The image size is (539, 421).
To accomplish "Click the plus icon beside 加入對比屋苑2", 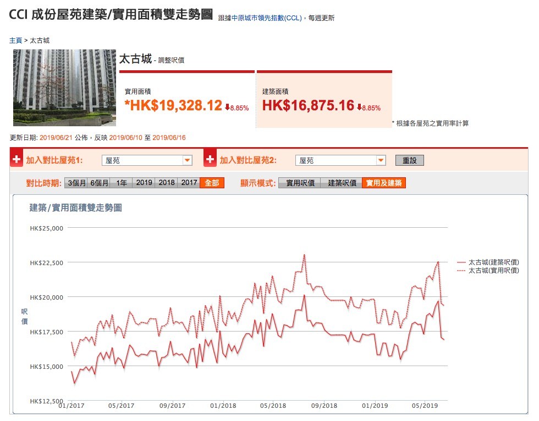I will point(210,160).
